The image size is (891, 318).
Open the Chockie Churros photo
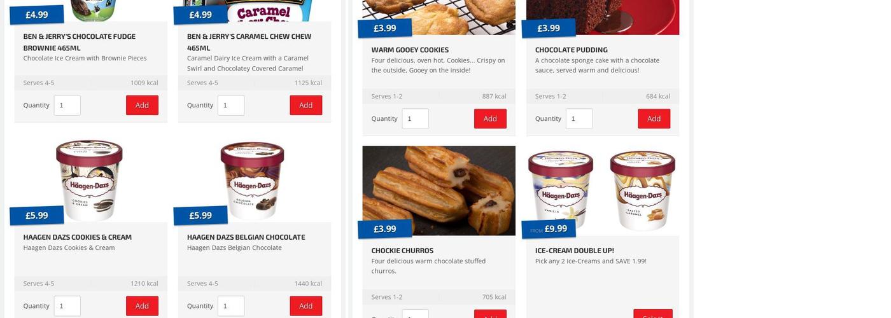[x=439, y=191]
